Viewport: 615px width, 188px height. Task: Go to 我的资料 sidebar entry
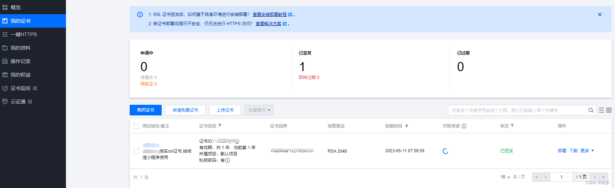[x=33, y=48]
